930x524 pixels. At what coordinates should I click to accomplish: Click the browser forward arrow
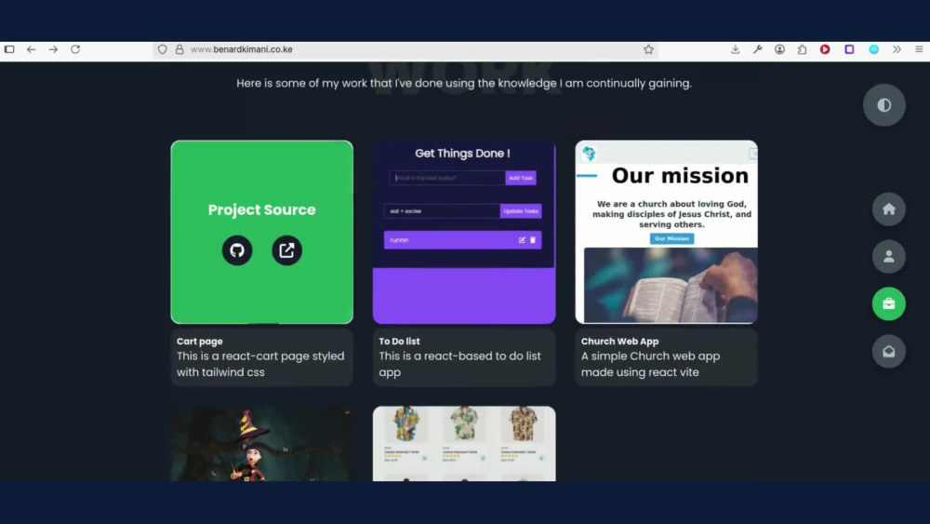[x=53, y=49]
